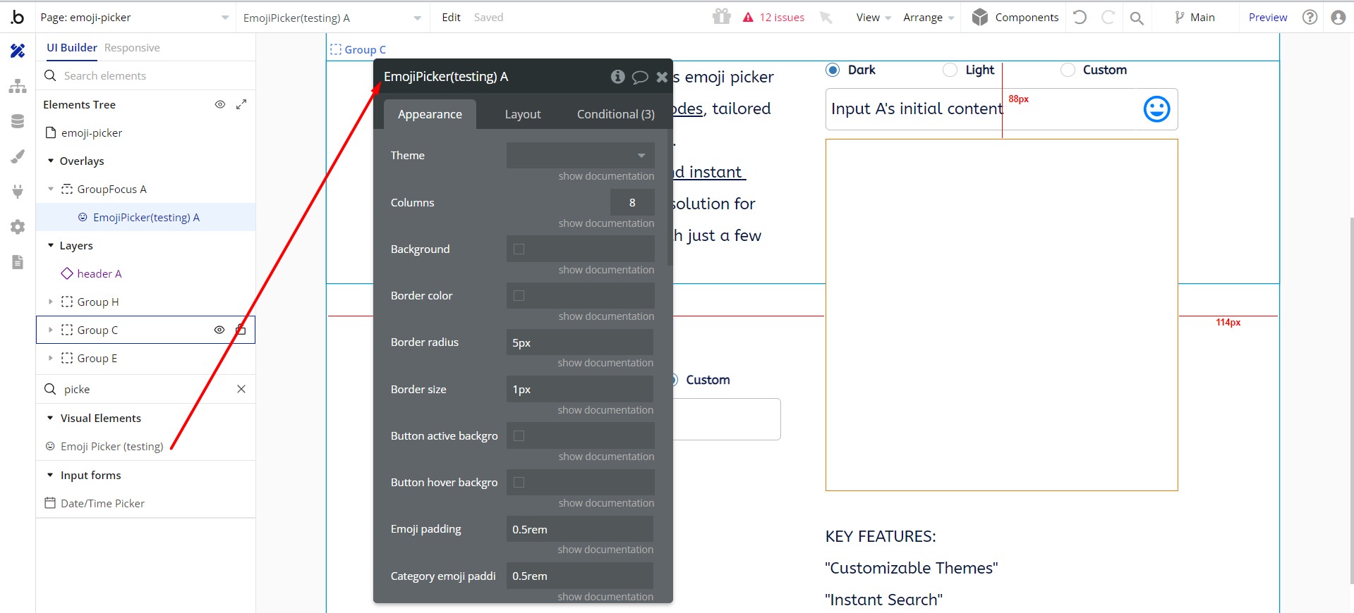Open the Settings gear tab in sidebar
The width and height of the screenshot is (1354, 613).
pos(18,227)
